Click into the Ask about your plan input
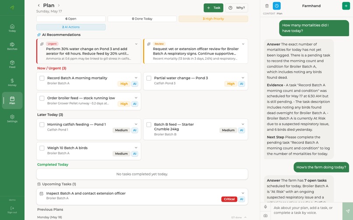Viewport: 353px width, 220px height. pos(307,210)
